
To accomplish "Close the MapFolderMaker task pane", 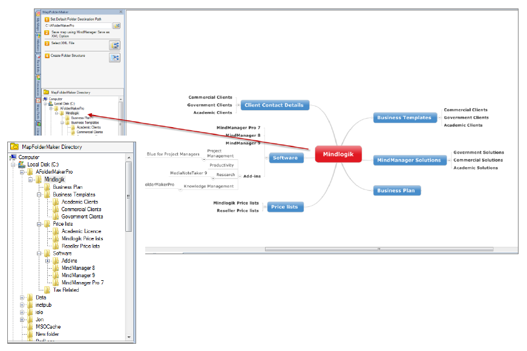I will pos(121,11).
